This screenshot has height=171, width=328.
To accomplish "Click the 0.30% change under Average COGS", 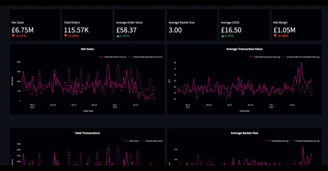I will coord(229,36).
